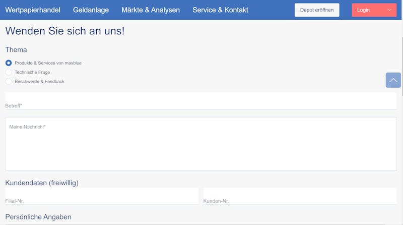Click the Kundendaten (freiwillig) heading
403x225 pixels.
[42, 183]
